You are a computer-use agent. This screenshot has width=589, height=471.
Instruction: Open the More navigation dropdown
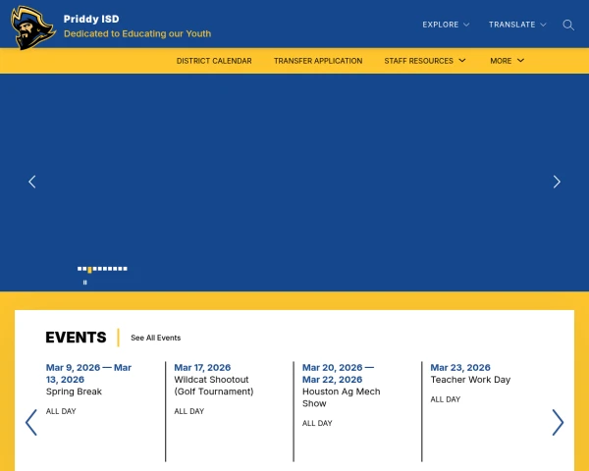pyautogui.click(x=507, y=61)
